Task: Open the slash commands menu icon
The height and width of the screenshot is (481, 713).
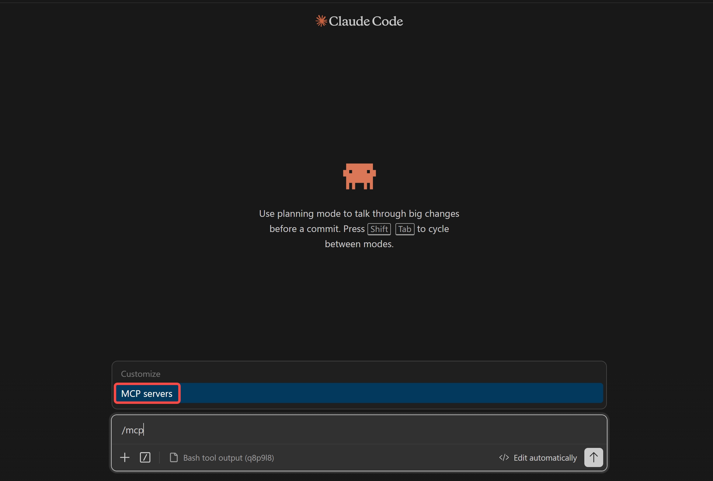Action: [x=145, y=457]
